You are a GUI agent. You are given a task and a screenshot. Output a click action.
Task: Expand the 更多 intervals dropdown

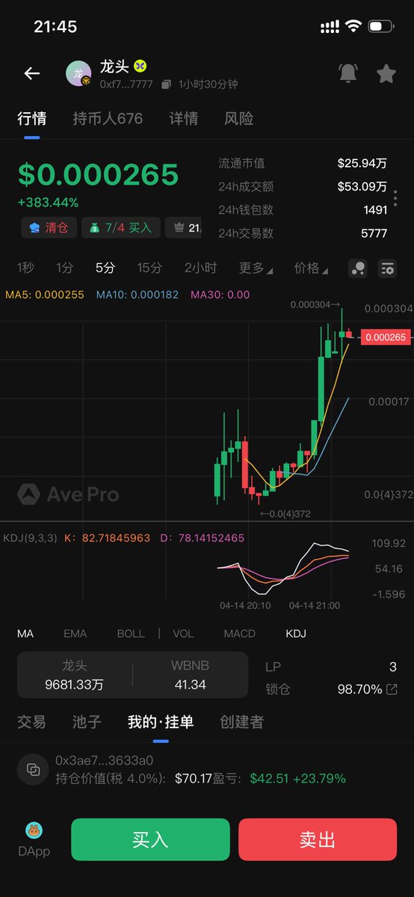[x=256, y=268]
